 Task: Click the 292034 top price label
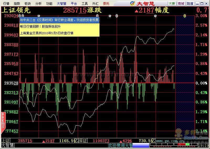(x=11, y=16)
